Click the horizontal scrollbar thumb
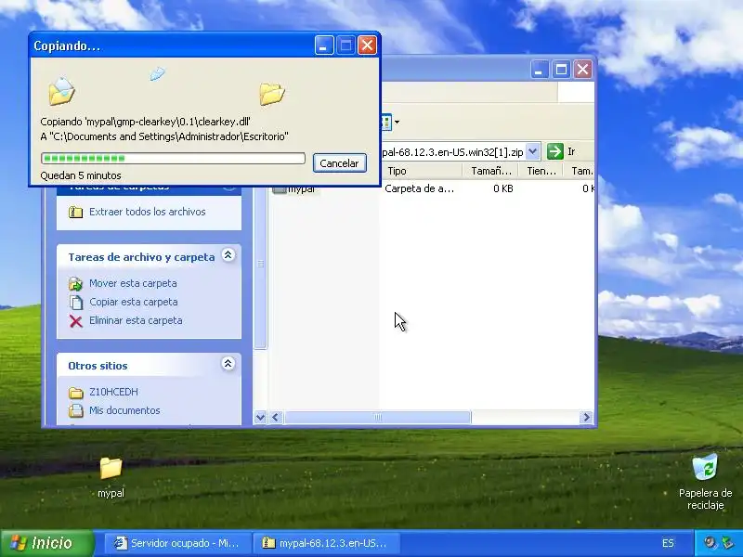 click(378, 417)
